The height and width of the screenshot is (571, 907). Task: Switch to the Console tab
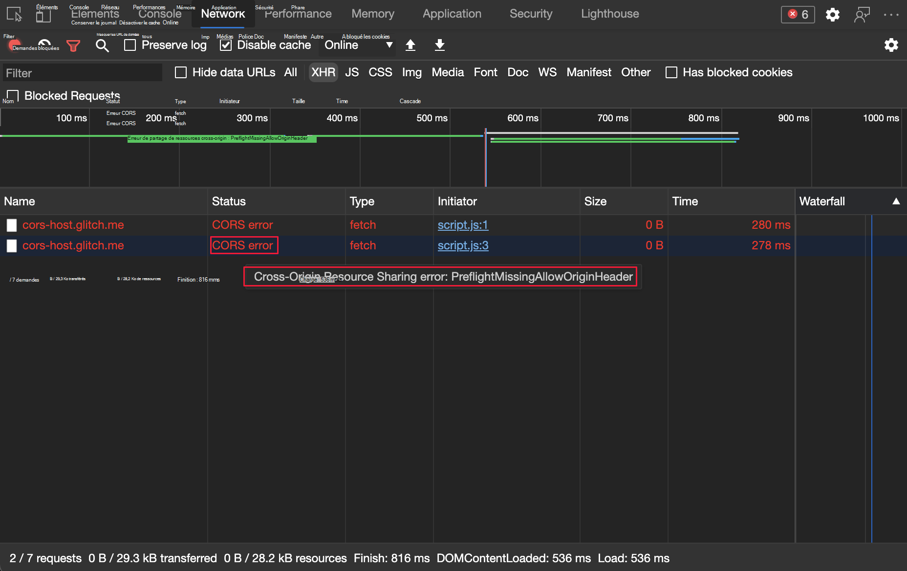click(160, 14)
